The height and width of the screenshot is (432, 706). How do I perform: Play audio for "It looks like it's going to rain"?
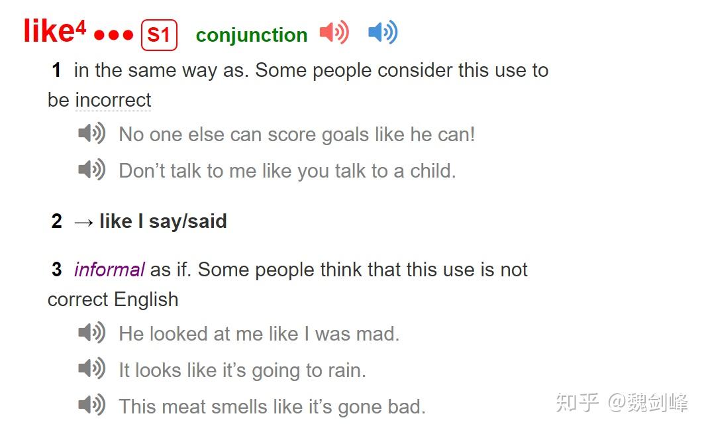pyautogui.click(x=91, y=369)
